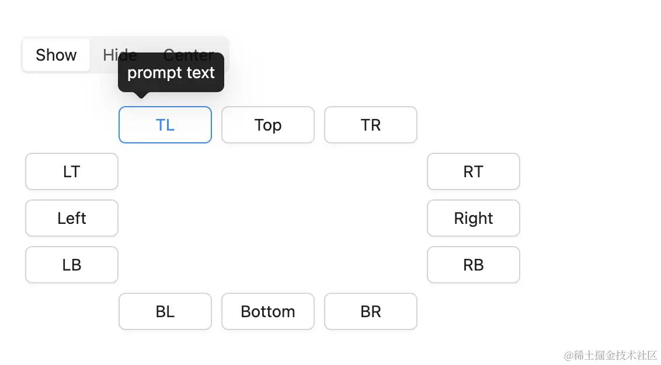Screen dimensions: 661x365
Task: Trigger the Left placement button
Action: coord(72,219)
